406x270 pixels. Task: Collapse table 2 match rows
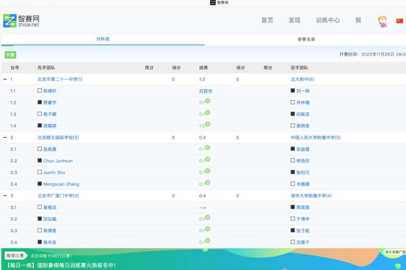(5, 138)
